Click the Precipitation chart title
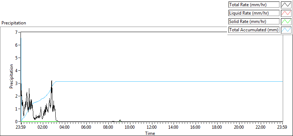Screen dimensions: 293x136 click(14, 23)
